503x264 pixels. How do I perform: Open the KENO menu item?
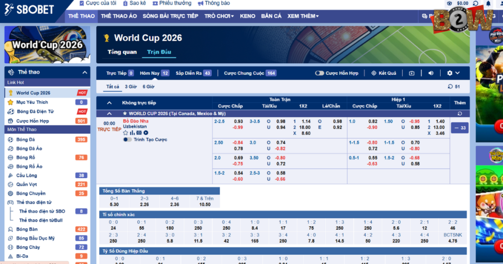coord(248,16)
